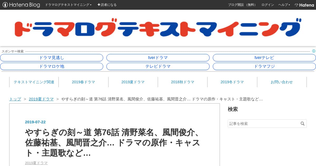Click the ドラマログテキストマイニング header banner
Viewport: 316px width, 166px height.
tap(158, 28)
